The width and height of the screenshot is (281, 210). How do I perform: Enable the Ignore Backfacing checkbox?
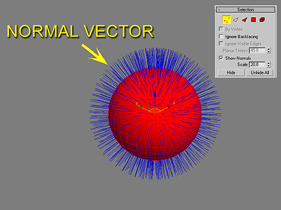(221, 36)
